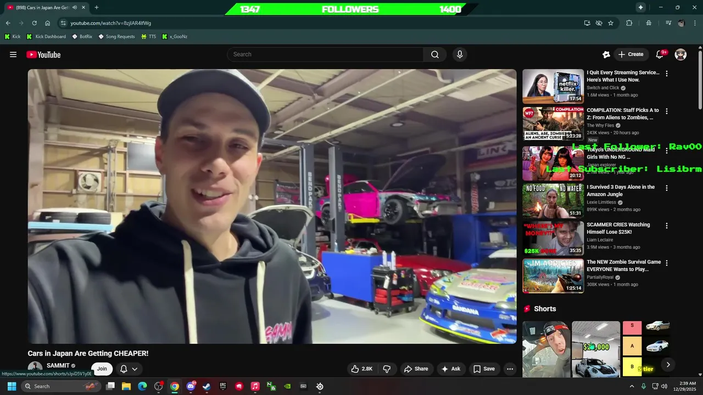Select the 'Cars in Japan' browser tab

point(46,7)
